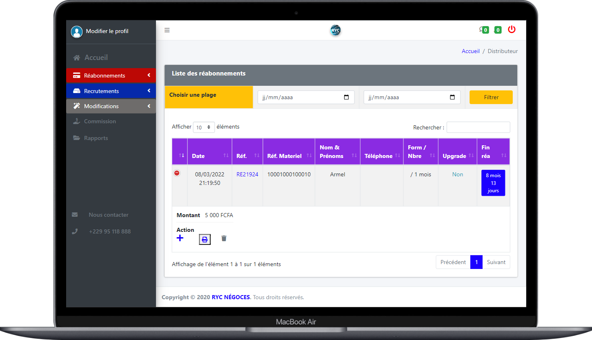Click the Rechercher search input field
Image resolution: width=592 pixels, height=340 pixels.
(x=478, y=127)
